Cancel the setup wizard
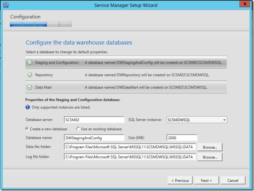 pos(233,180)
